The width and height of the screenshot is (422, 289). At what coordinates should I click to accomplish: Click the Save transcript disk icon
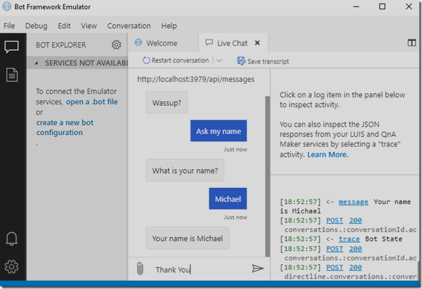241,61
